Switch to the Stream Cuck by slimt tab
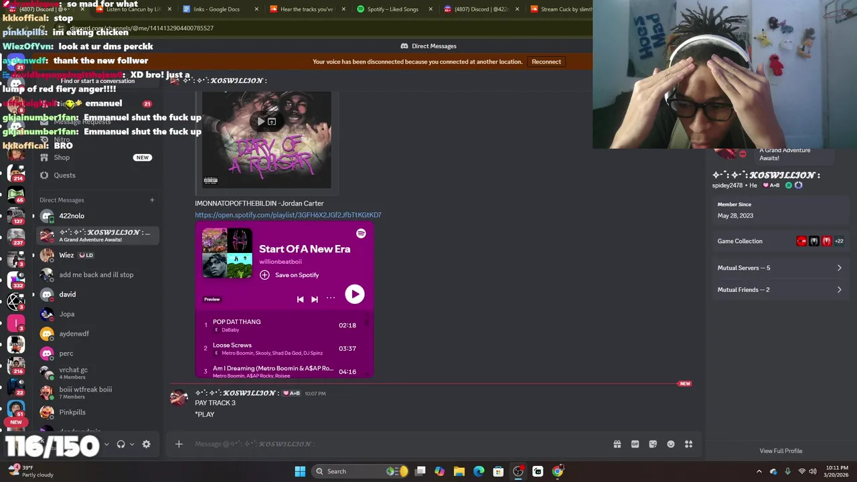Viewport: 857px width, 482px height. tap(561, 9)
